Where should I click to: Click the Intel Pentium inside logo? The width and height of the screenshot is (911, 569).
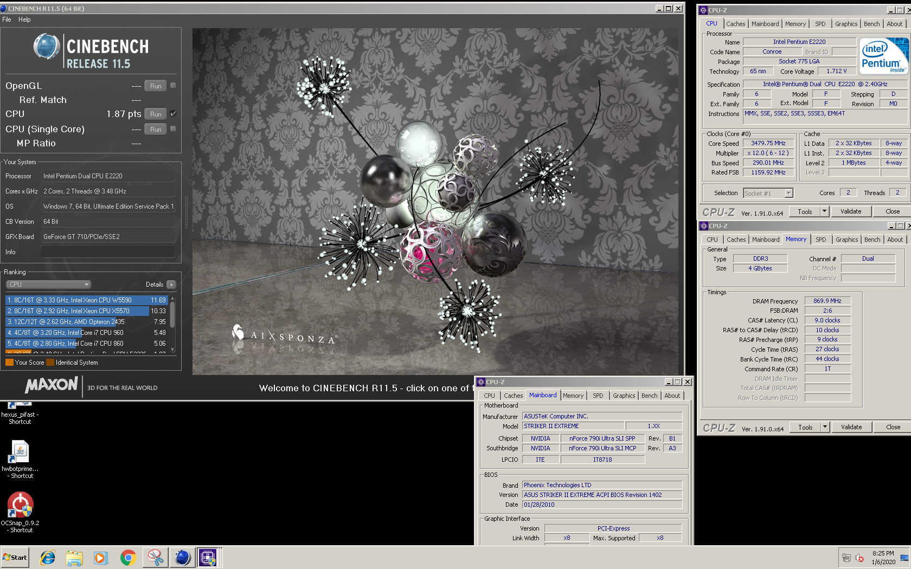884,56
